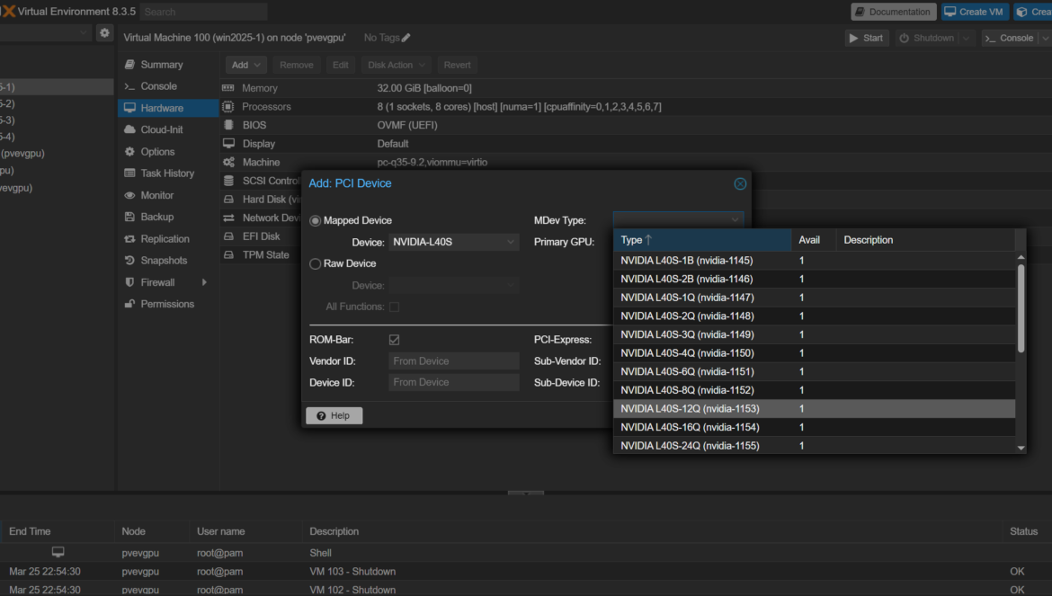Sort by the Avail column header
Screen dimensions: 1052x596
[x=814, y=240]
